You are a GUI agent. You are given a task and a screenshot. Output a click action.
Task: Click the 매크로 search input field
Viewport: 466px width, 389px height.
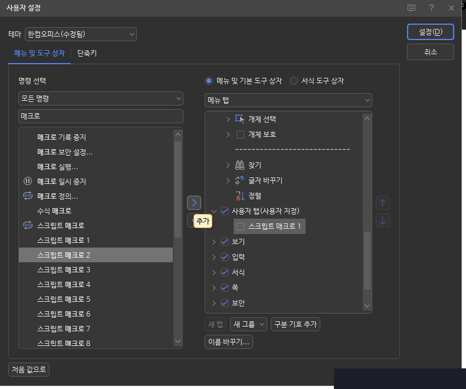click(101, 116)
